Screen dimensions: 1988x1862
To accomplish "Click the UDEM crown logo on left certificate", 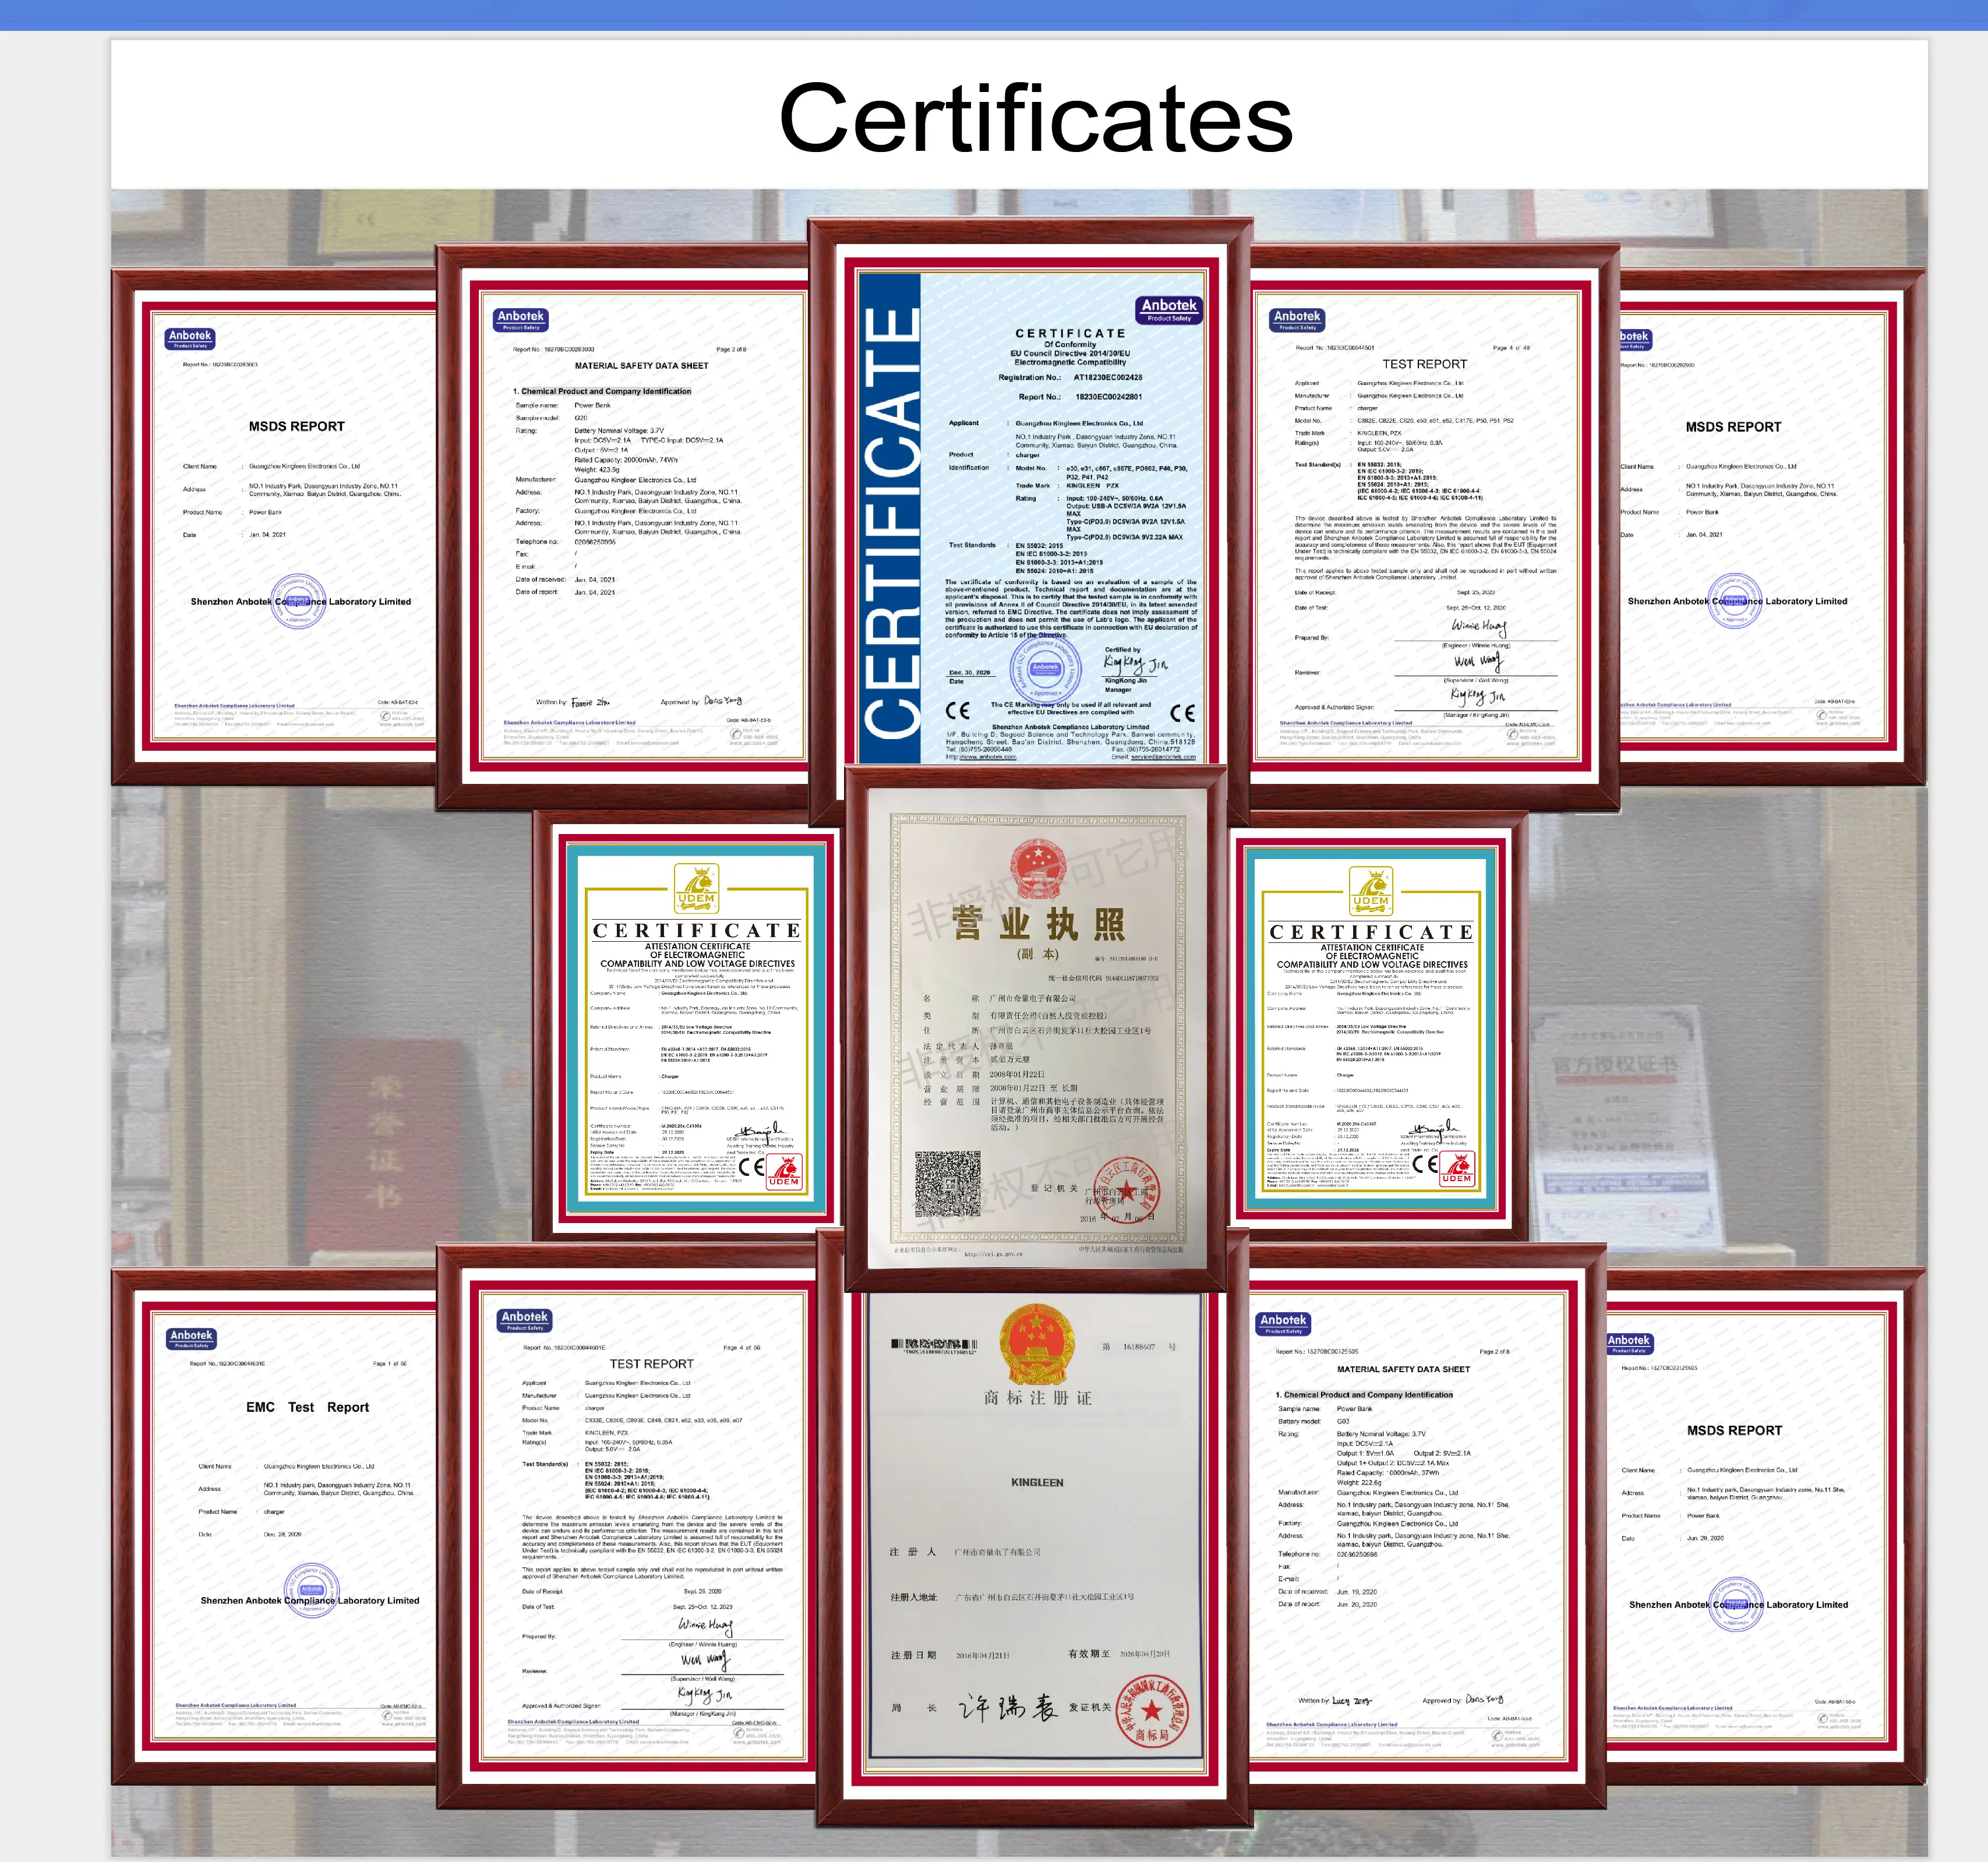I will 696,887.
